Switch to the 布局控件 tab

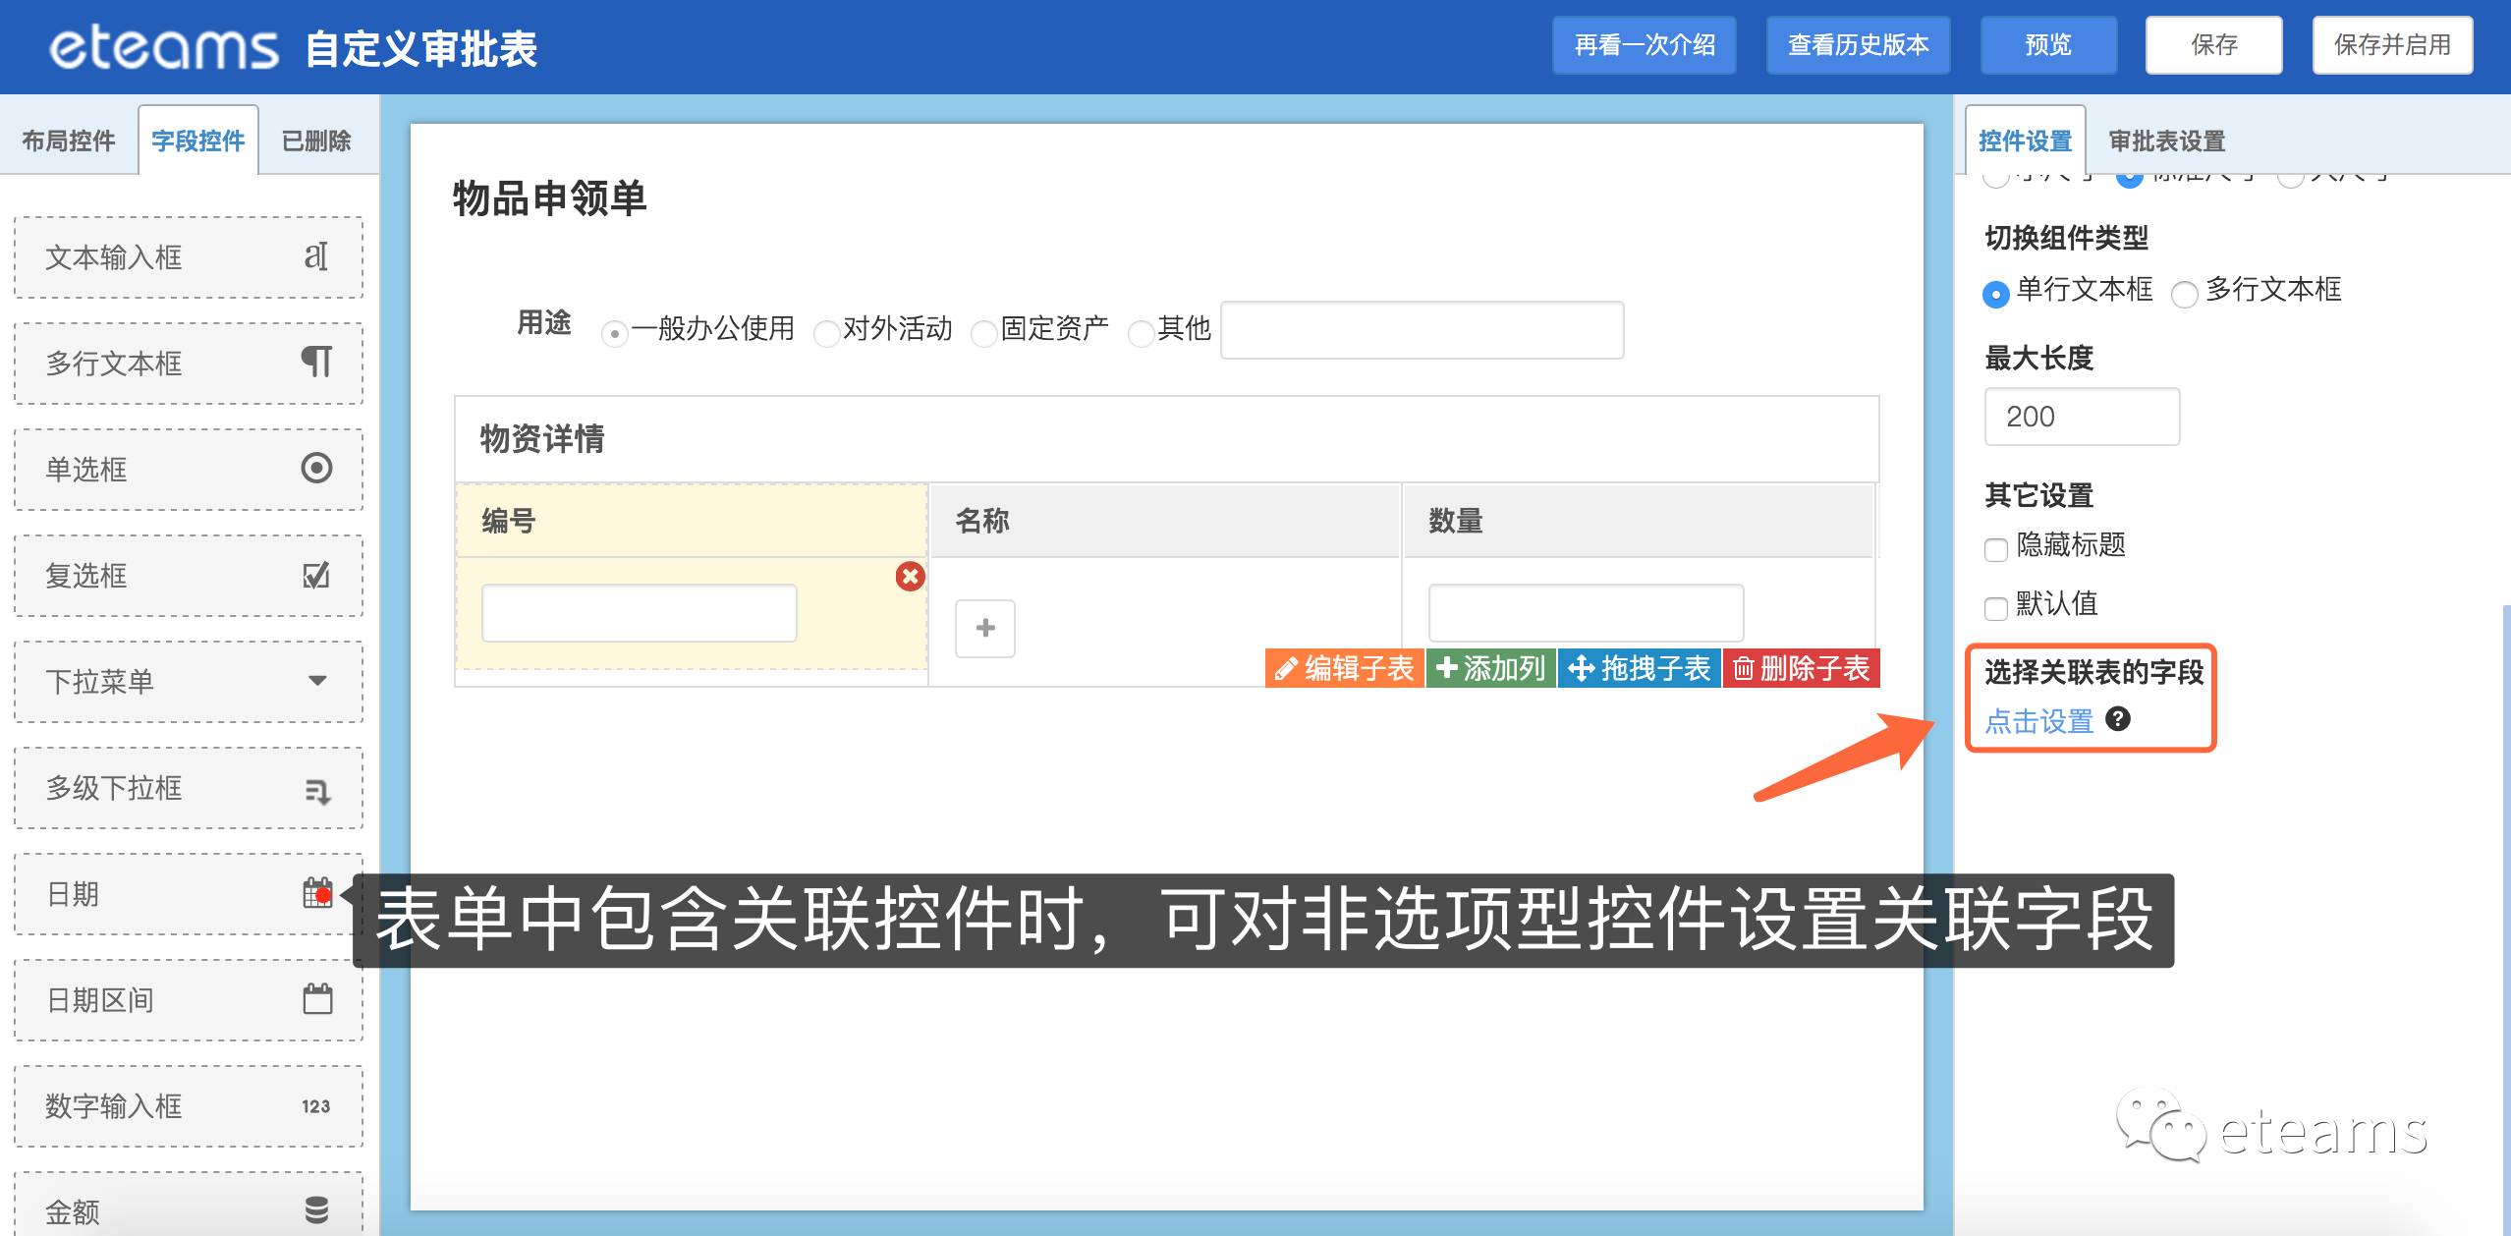pos(69,140)
